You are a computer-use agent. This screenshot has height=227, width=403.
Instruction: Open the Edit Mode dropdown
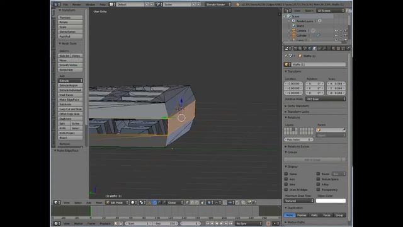point(117,202)
